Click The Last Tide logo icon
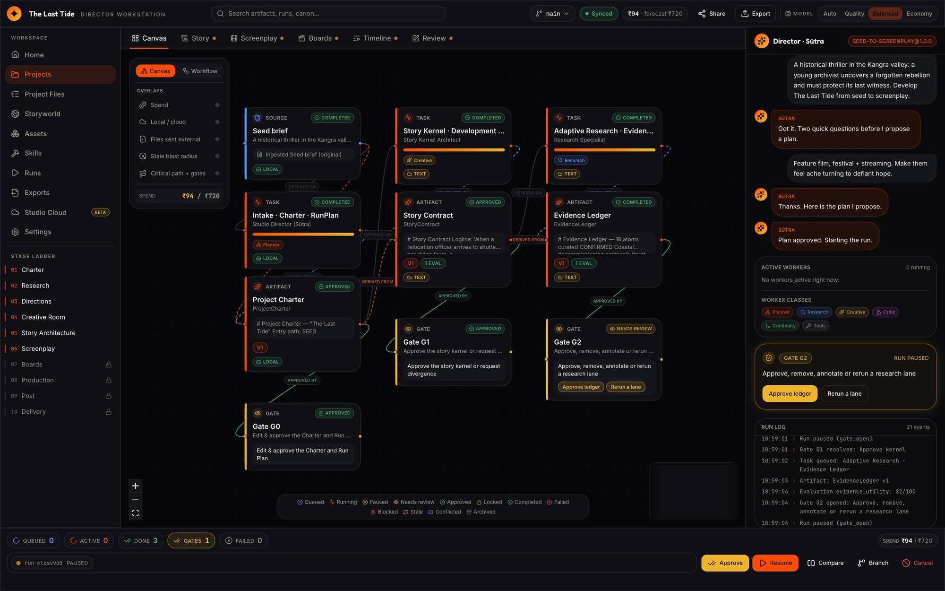 [x=14, y=14]
